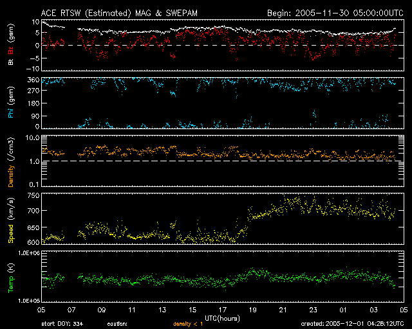Select hour 13 on the time axis
Viewport: 412px width, 329px height.
(x=162, y=310)
